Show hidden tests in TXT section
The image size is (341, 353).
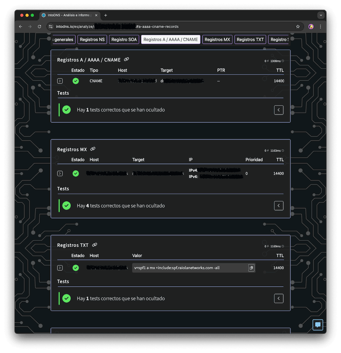[x=279, y=299]
